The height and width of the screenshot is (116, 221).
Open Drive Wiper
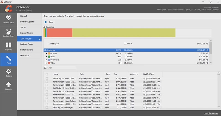[29, 55]
